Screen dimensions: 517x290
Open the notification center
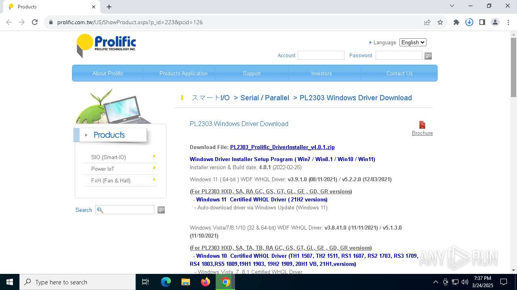point(504,282)
